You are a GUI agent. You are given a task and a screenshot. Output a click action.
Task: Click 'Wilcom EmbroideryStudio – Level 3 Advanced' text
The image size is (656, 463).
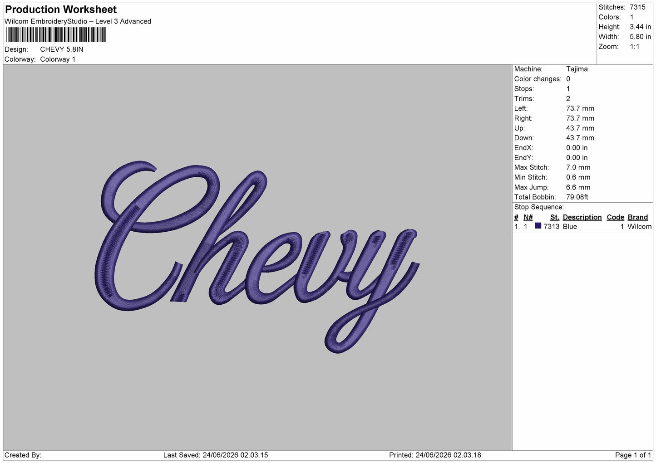click(x=78, y=21)
